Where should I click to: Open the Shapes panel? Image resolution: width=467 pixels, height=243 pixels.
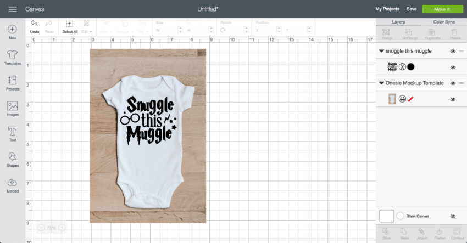(13, 160)
